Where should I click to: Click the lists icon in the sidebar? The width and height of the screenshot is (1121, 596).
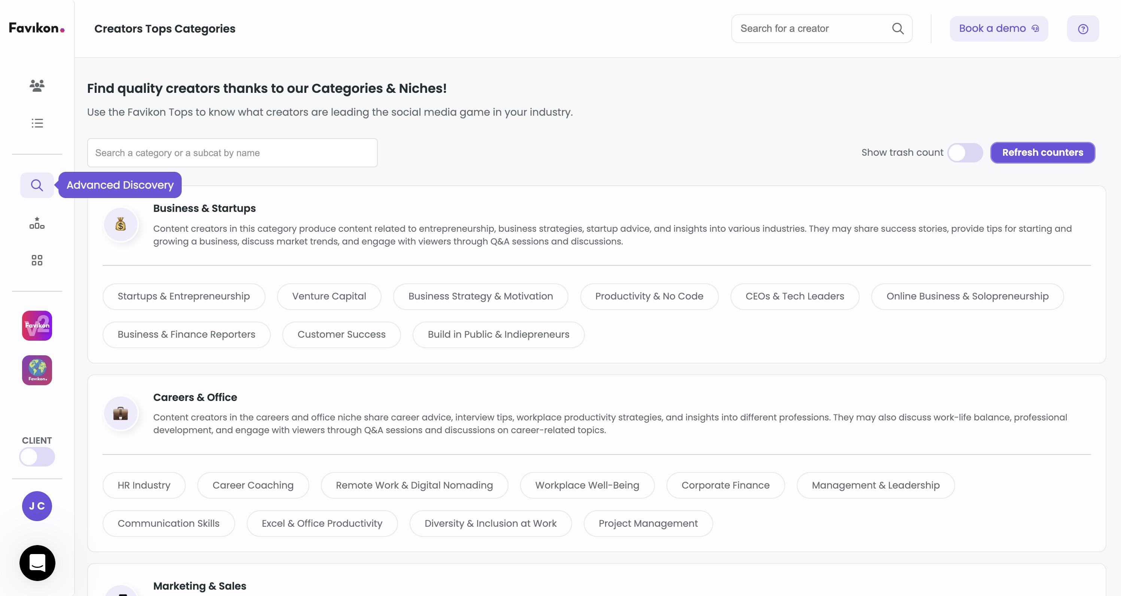(37, 123)
